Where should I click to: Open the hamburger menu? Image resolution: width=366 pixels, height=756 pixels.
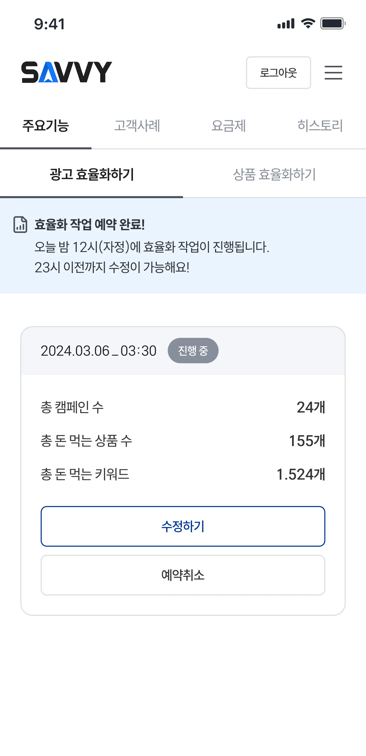tap(333, 72)
